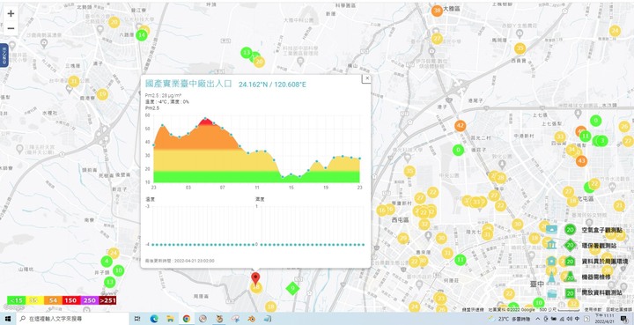The height and width of the screenshot is (325, 634).
Task: Open Blender from the taskbar
Action: click(252, 319)
